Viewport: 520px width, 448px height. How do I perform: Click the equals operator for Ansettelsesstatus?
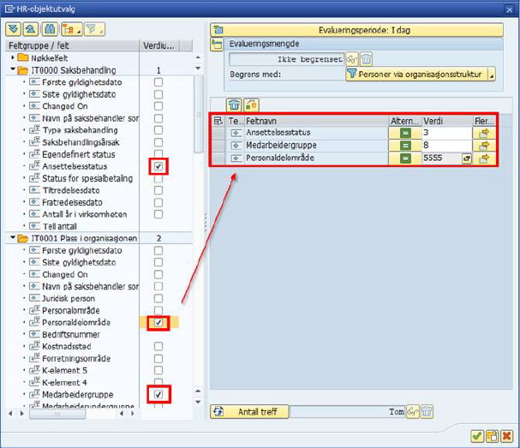tap(405, 133)
